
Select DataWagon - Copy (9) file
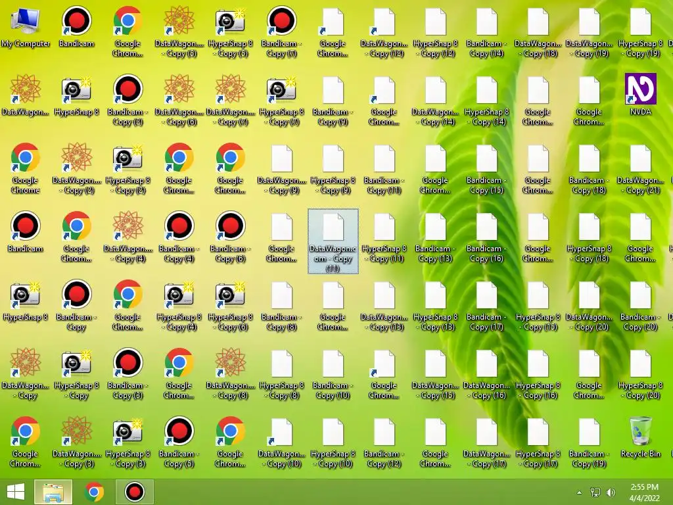(281, 169)
